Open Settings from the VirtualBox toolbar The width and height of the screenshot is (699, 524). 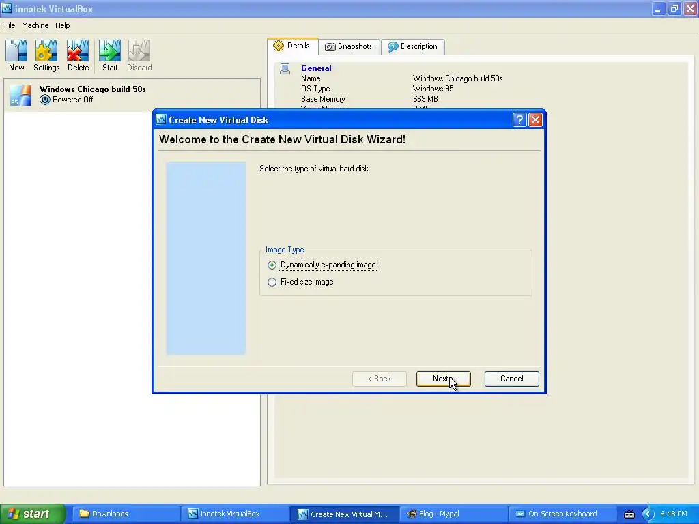coord(46,56)
